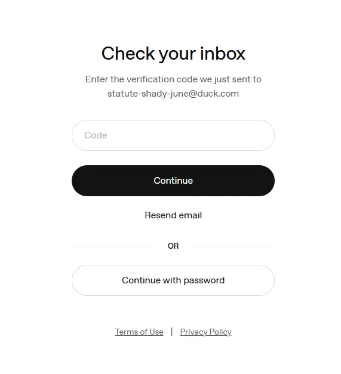The image size is (341, 374).
Task: Choose Continue with password
Action: click(173, 280)
